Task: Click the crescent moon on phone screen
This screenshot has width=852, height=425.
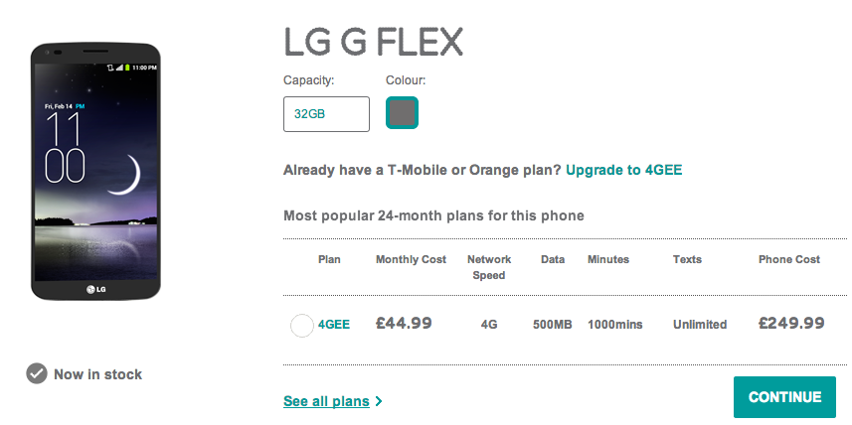Action: coord(126,175)
